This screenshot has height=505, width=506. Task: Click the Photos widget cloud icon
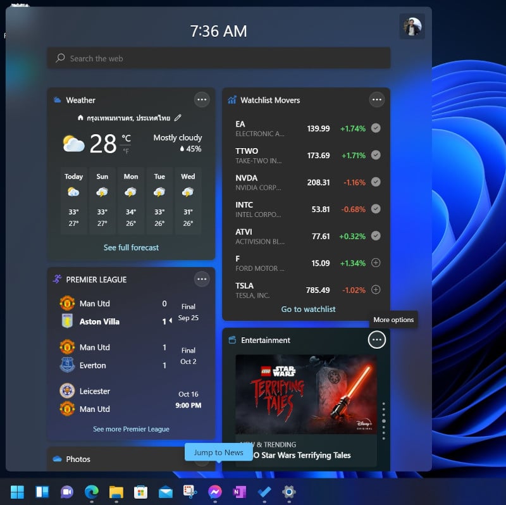pos(58,459)
